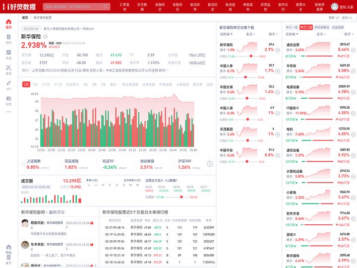Open the 关于 about icon in sidebar
The height and width of the screenshot is (268, 357).
tap(8, 257)
